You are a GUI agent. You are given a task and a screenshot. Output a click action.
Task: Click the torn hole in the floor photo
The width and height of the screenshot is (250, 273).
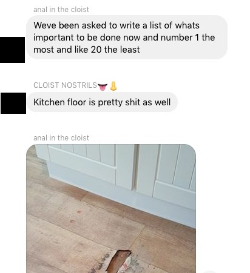click(x=120, y=261)
